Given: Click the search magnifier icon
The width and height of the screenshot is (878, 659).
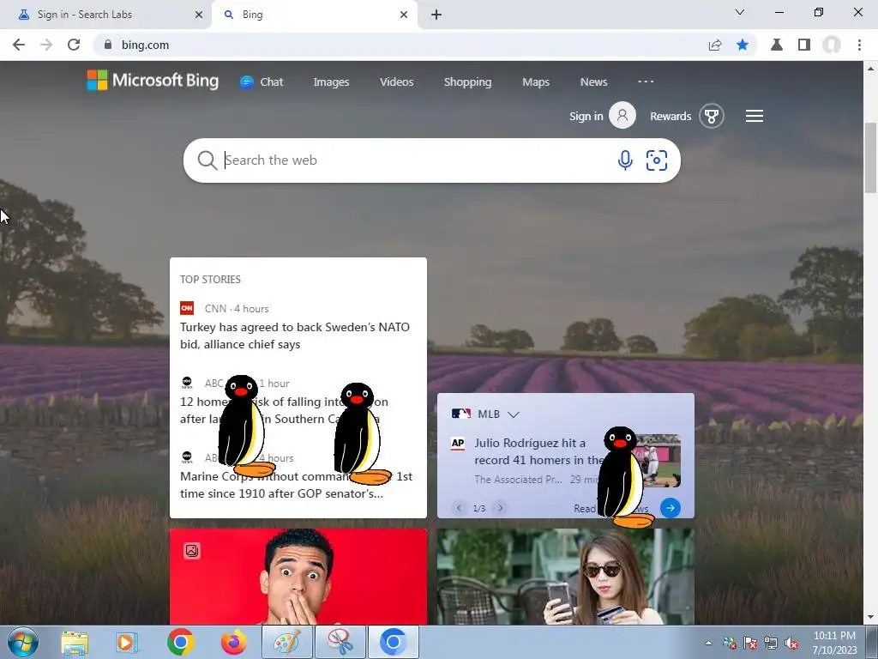Looking at the screenshot, I should coord(207,160).
